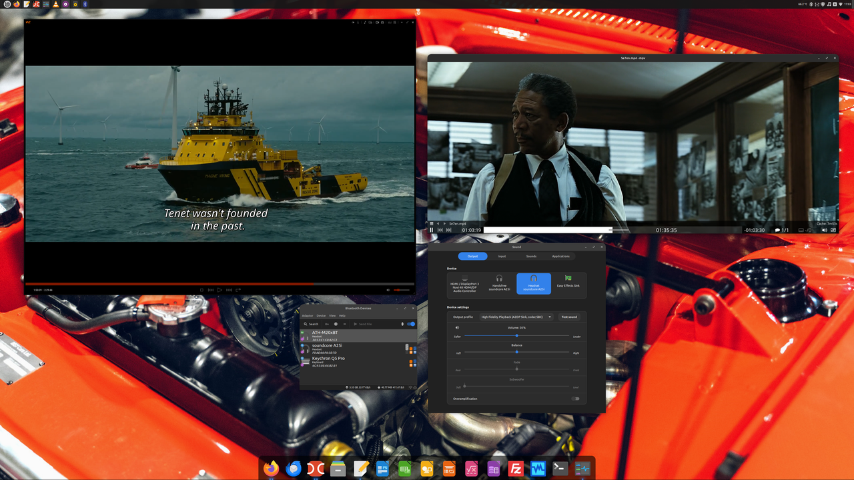Launch LibreOffice Draw from dock
The width and height of the screenshot is (854, 480).
(427, 469)
